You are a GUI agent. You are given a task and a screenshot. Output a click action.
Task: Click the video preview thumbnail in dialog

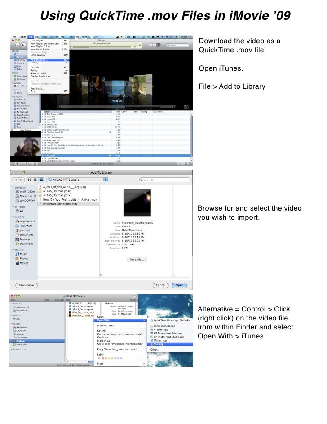click(x=137, y=203)
